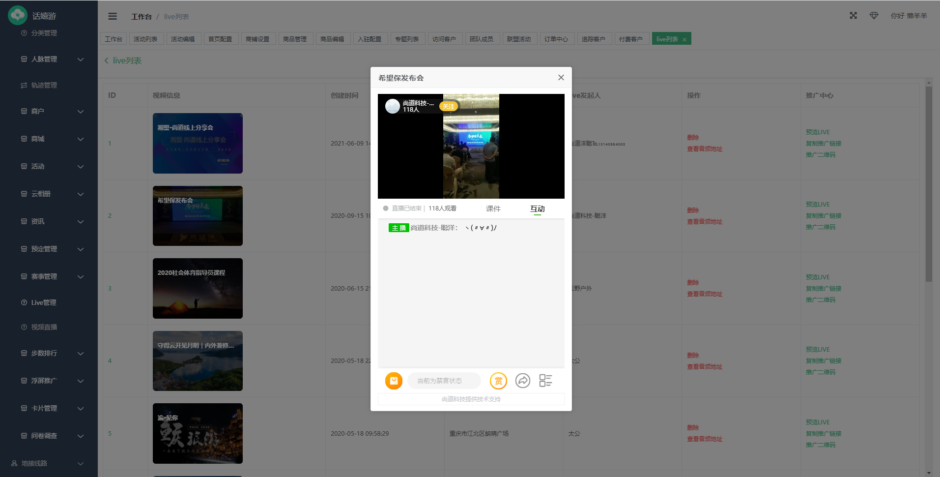The height and width of the screenshot is (477, 940).
Task: Open 渝·见你 video thumbnail
Action: (198, 433)
